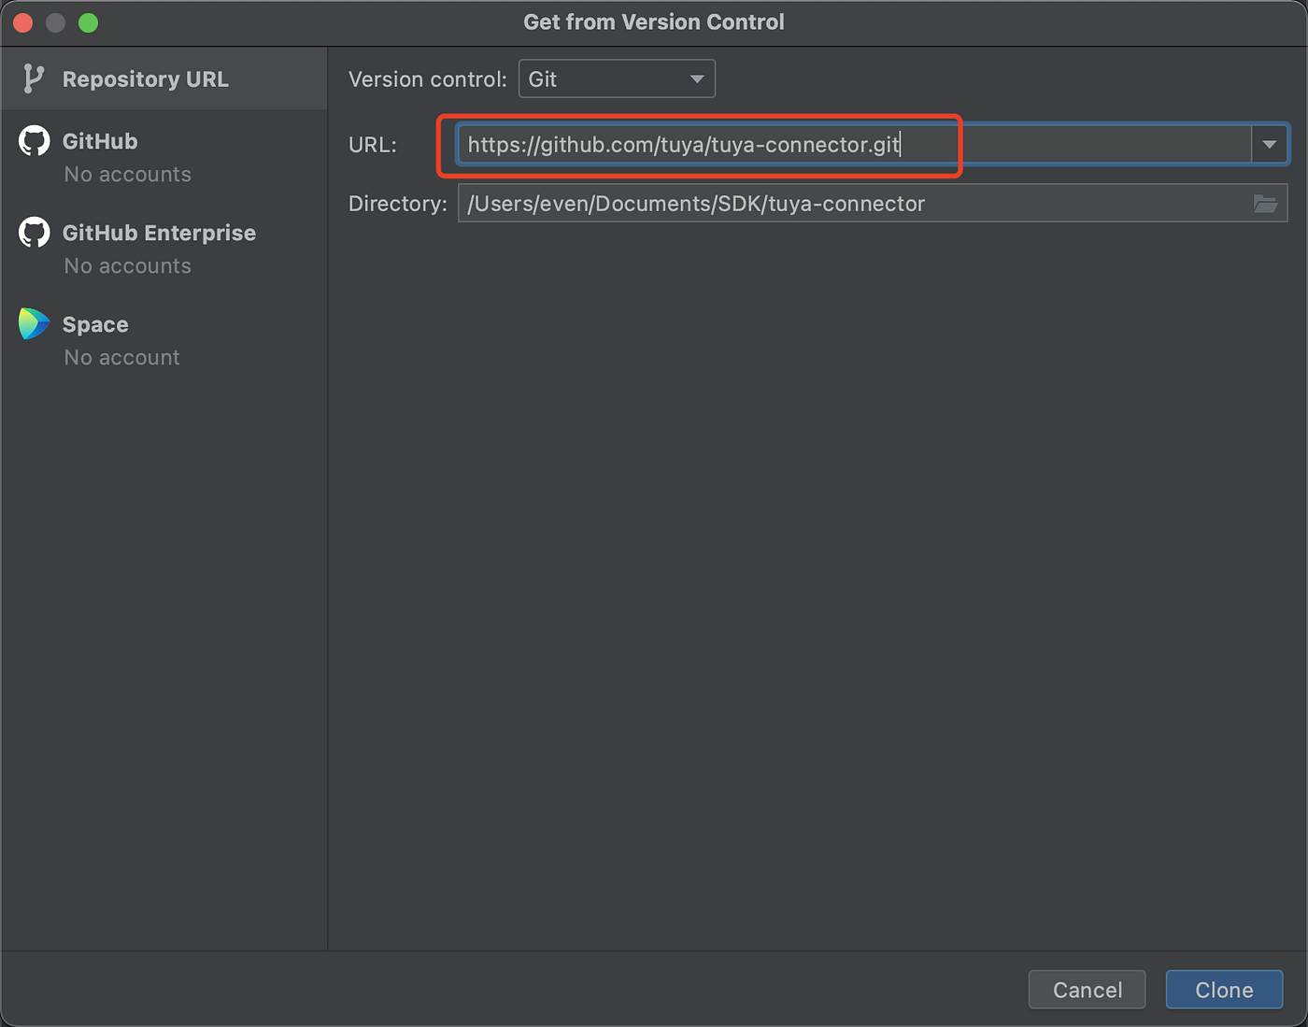This screenshot has height=1027, width=1308.
Task: Click the URL history dropdown arrow
Action: 1269,144
